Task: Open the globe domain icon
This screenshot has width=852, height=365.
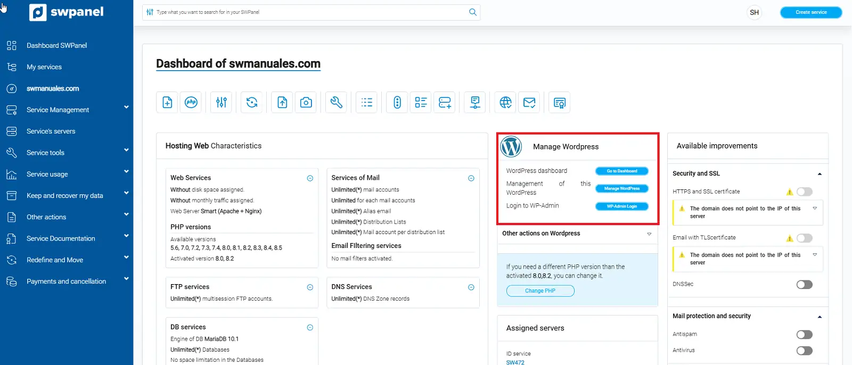Action: point(505,102)
